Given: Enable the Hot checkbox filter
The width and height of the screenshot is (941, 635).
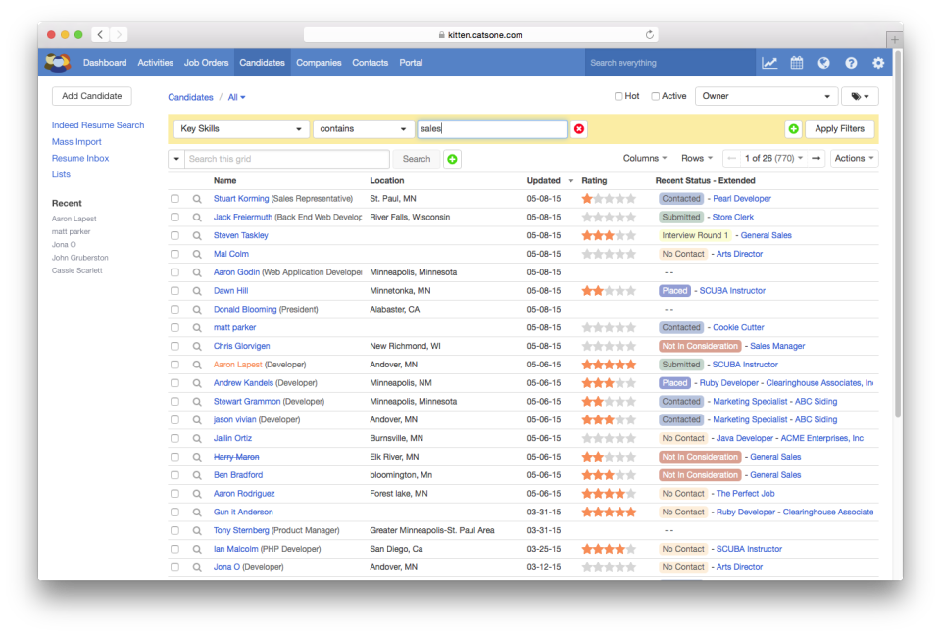Looking at the screenshot, I should pos(619,96).
